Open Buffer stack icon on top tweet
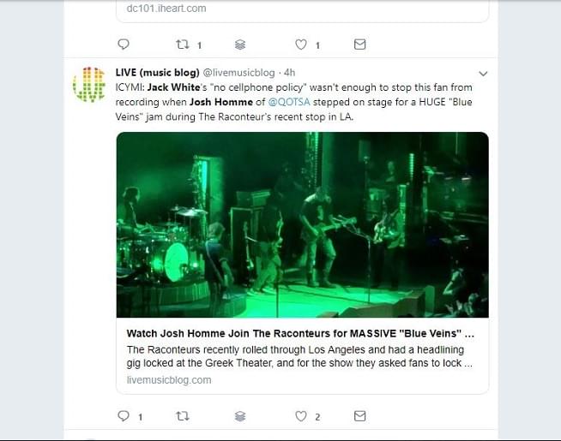The image size is (561, 441). coord(240,45)
